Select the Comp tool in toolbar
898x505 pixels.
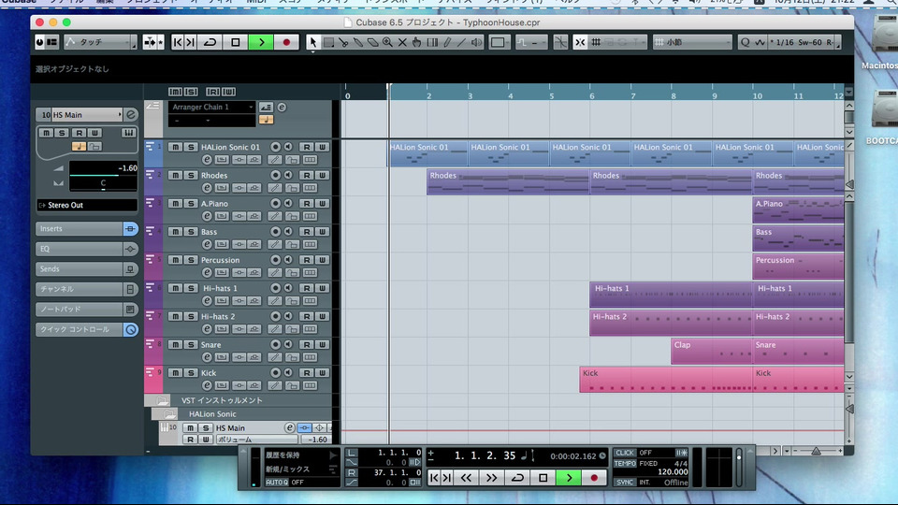(x=432, y=42)
